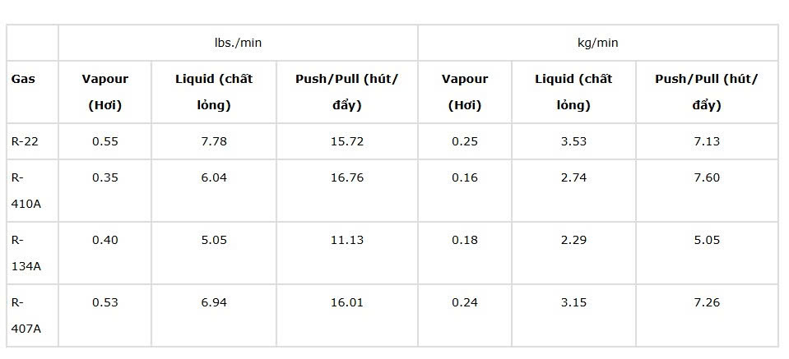Click the kg/min header cell

coord(597,43)
